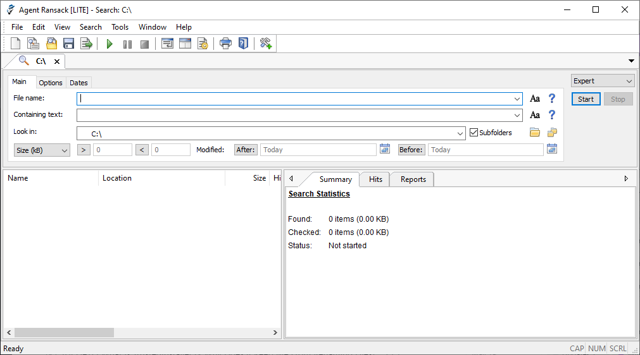This screenshot has height=355, width=640.
Task: Open the Expert mode dropdown
Action: [x=602, y=81]
